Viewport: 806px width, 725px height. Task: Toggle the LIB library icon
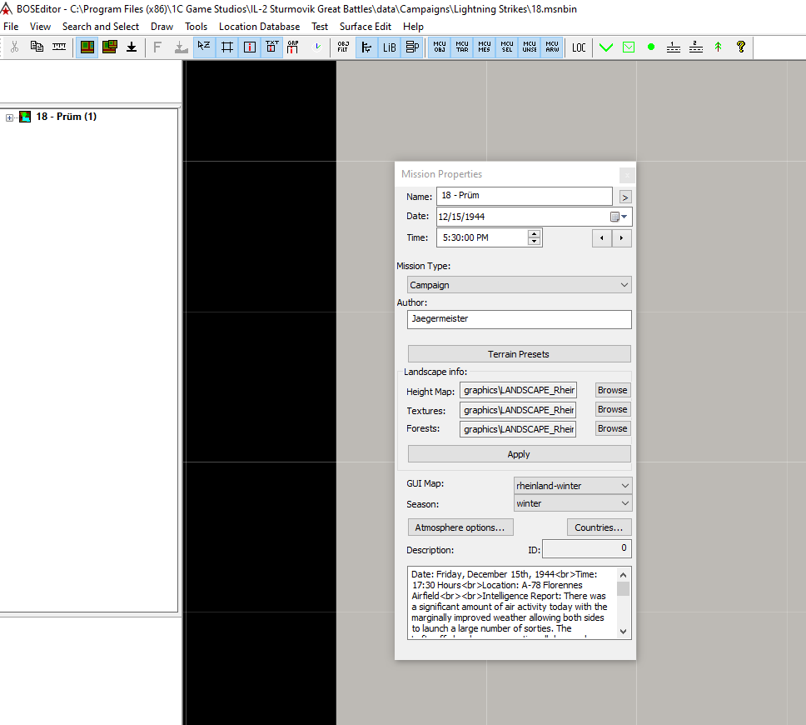389,47
